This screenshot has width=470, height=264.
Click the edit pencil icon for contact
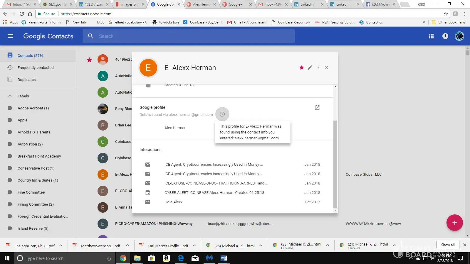(x=310, y=68)
